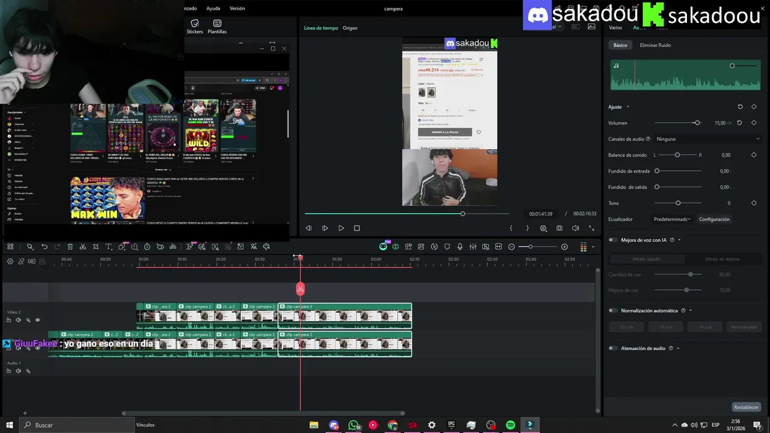The image size is (770, 433).
Task: Reset Volumen value with circular arrow
Action: (x=739, y=123)
